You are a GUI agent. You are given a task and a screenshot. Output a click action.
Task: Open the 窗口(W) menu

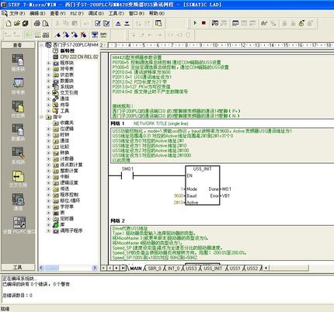click(137, 13)
